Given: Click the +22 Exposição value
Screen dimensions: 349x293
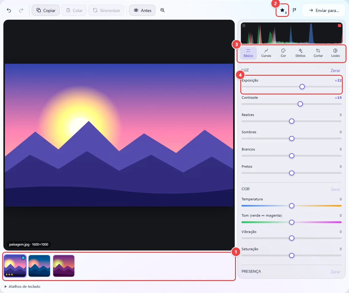Looking at the screenshot, I should pyautogui.click(x=338, y=81).
